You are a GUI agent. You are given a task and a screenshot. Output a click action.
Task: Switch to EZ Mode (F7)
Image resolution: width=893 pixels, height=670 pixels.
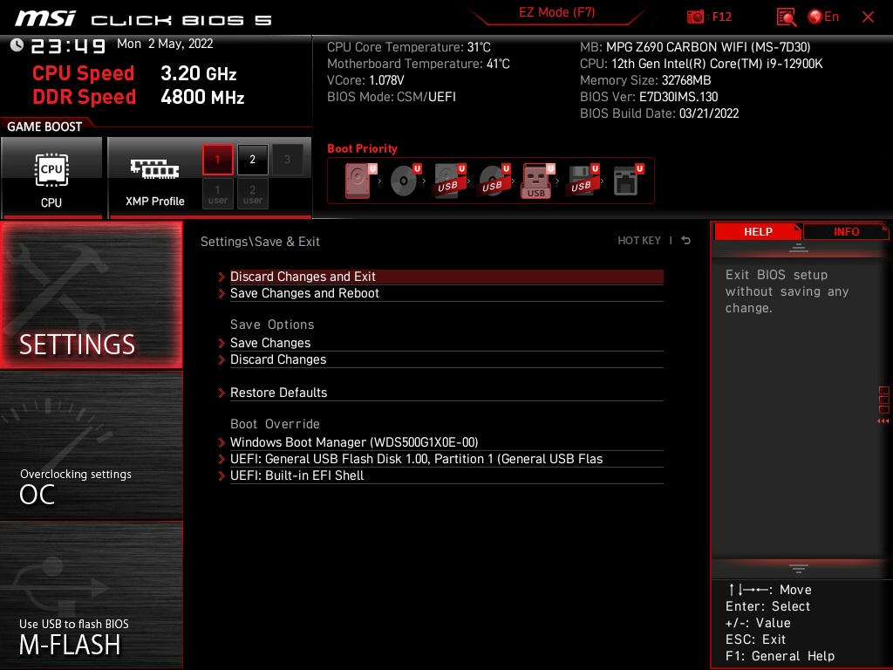pyautogui.click(x=556, y=12)
